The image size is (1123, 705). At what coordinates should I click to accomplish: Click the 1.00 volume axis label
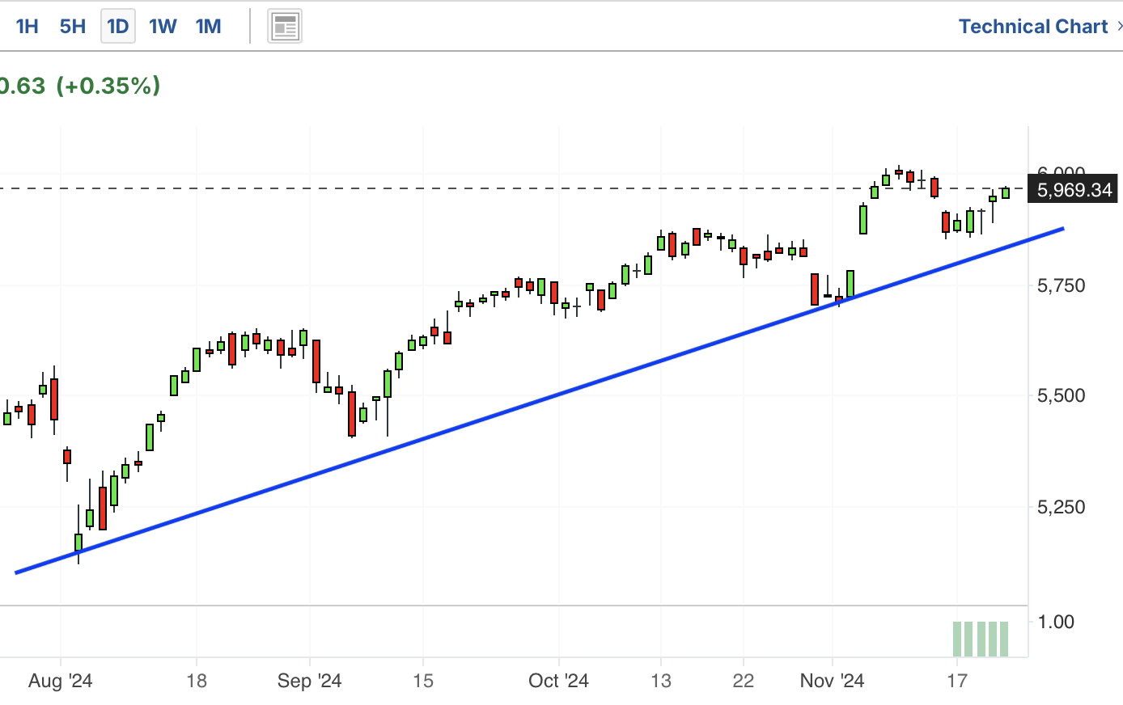1056,622
